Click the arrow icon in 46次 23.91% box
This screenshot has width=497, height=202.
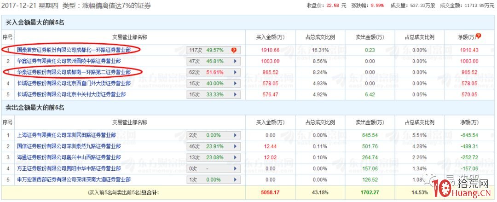point(236,146)
